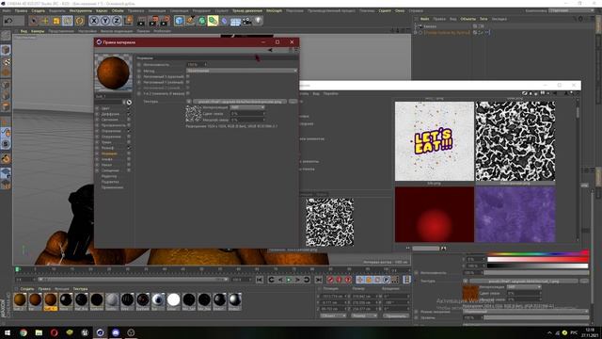
Task: Click Render View clapperboard icon
Action: (141, 21)
